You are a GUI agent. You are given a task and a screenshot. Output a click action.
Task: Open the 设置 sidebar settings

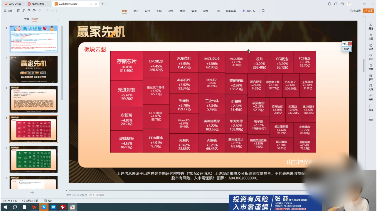(371, 118)
